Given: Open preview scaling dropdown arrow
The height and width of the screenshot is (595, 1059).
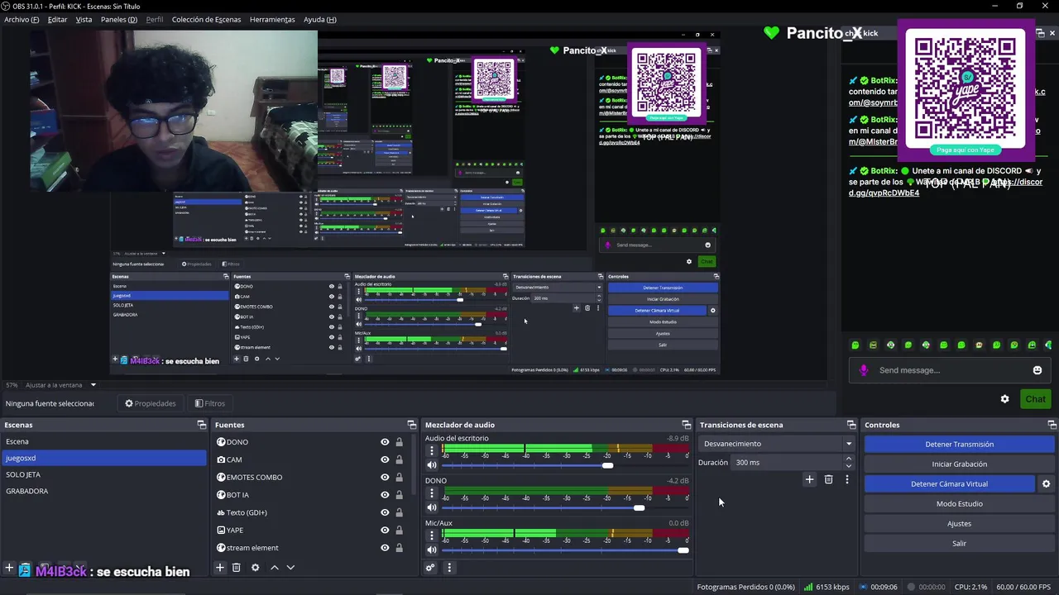Looking at the screenshot, I should [x=93, y=385].
